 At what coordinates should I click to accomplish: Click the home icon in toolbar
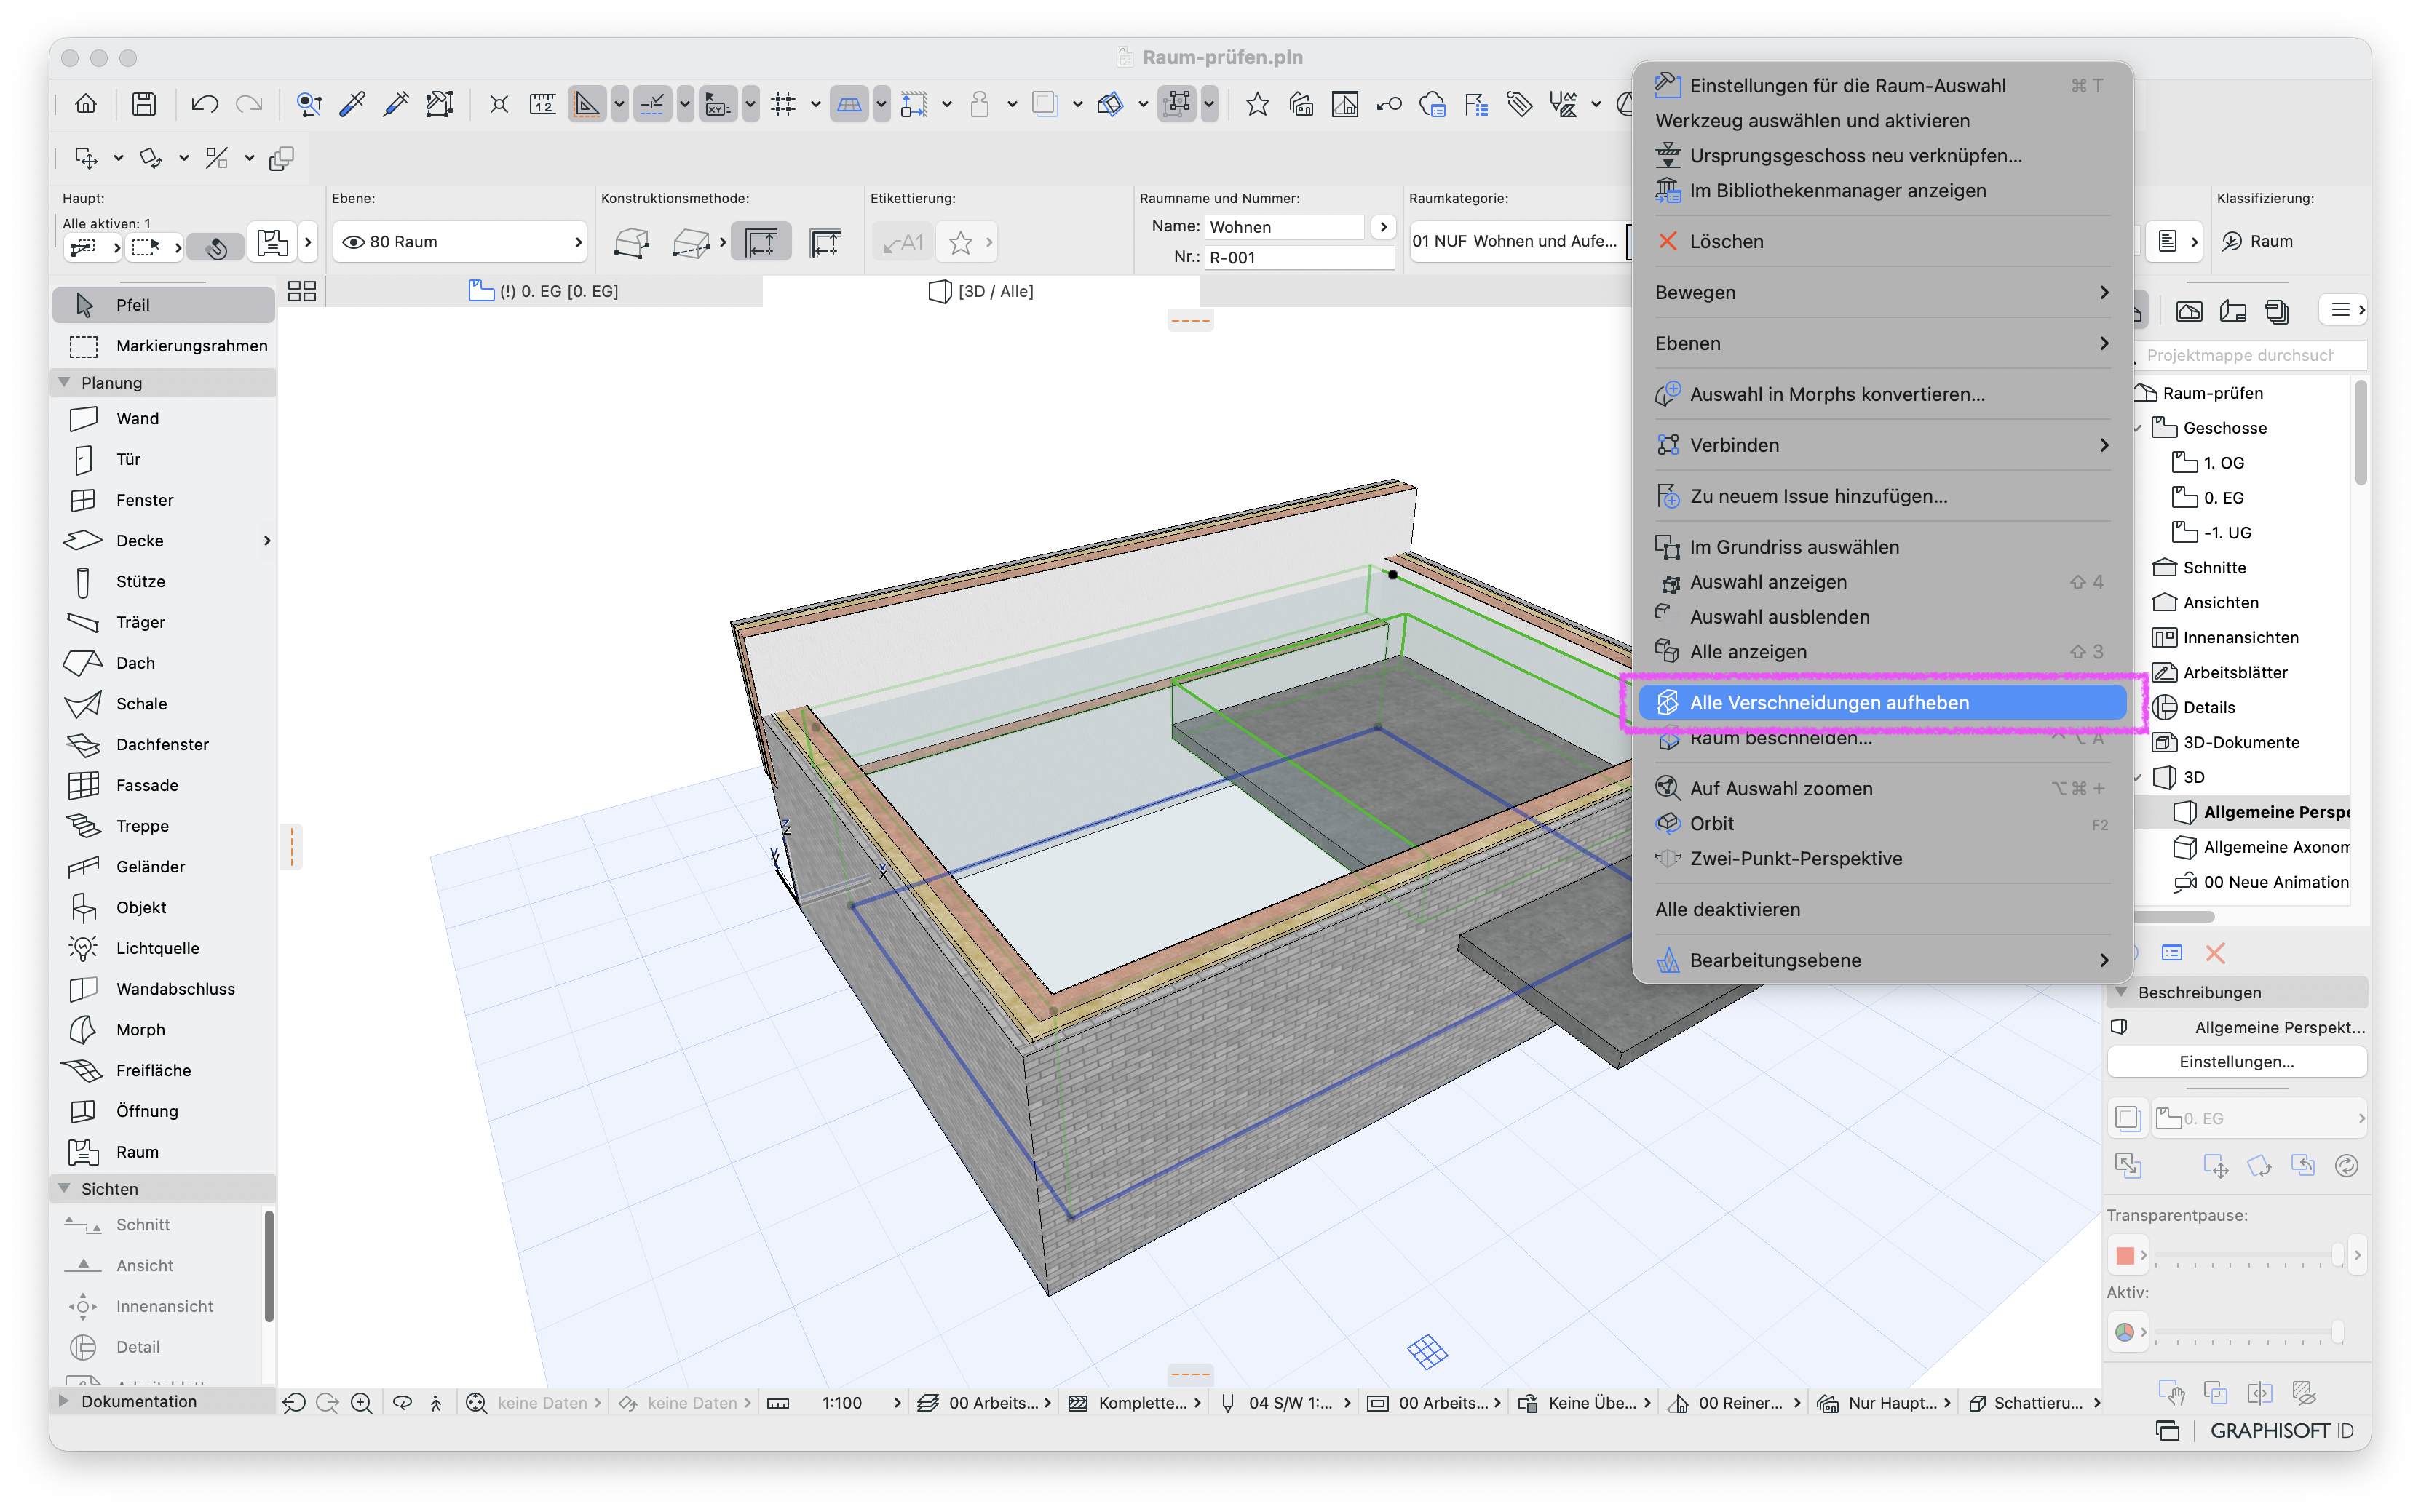[86, 104]
